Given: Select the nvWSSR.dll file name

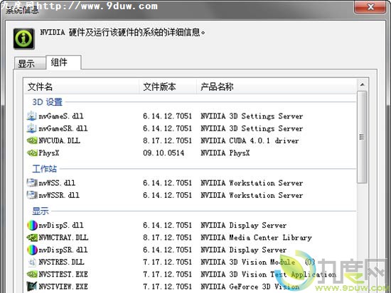Looking at the screenshot, I should 59,195.
